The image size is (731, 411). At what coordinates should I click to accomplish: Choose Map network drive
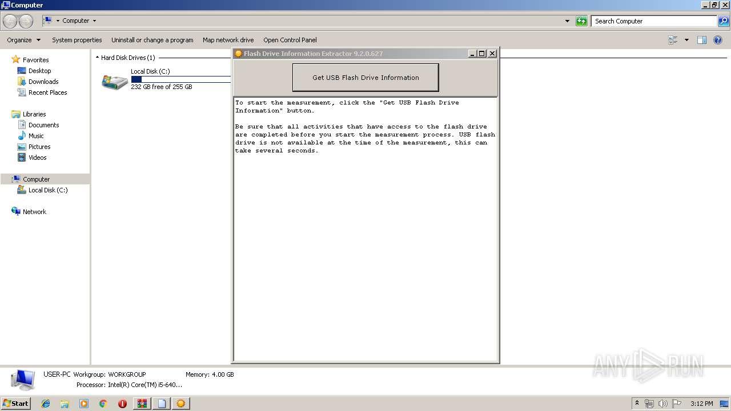[228, 40]
